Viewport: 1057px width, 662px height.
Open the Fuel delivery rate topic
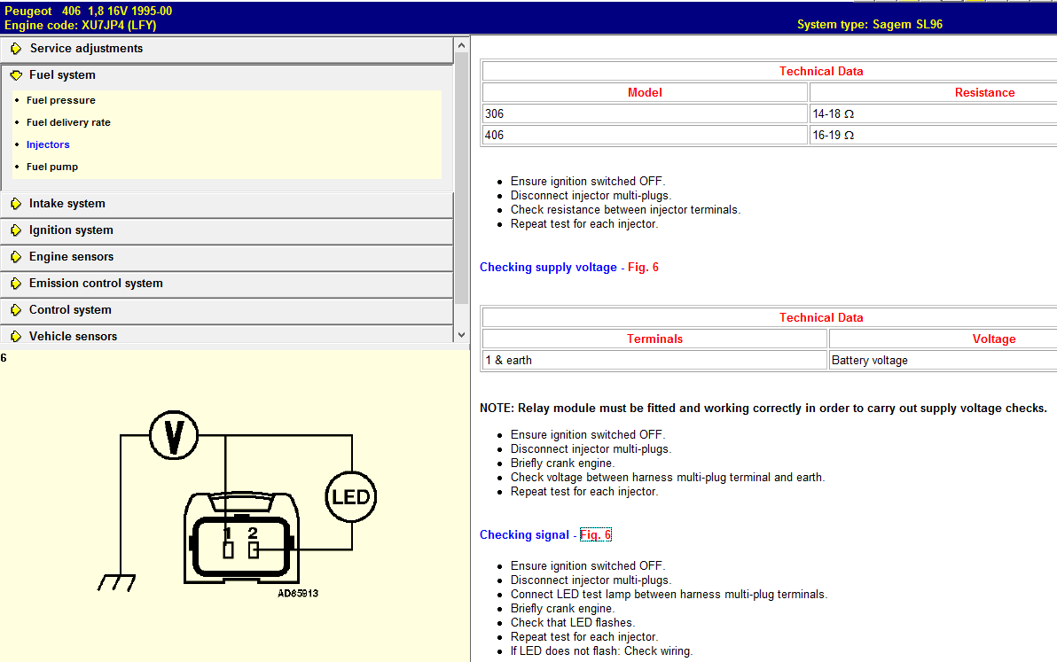[x=68, y=122]
